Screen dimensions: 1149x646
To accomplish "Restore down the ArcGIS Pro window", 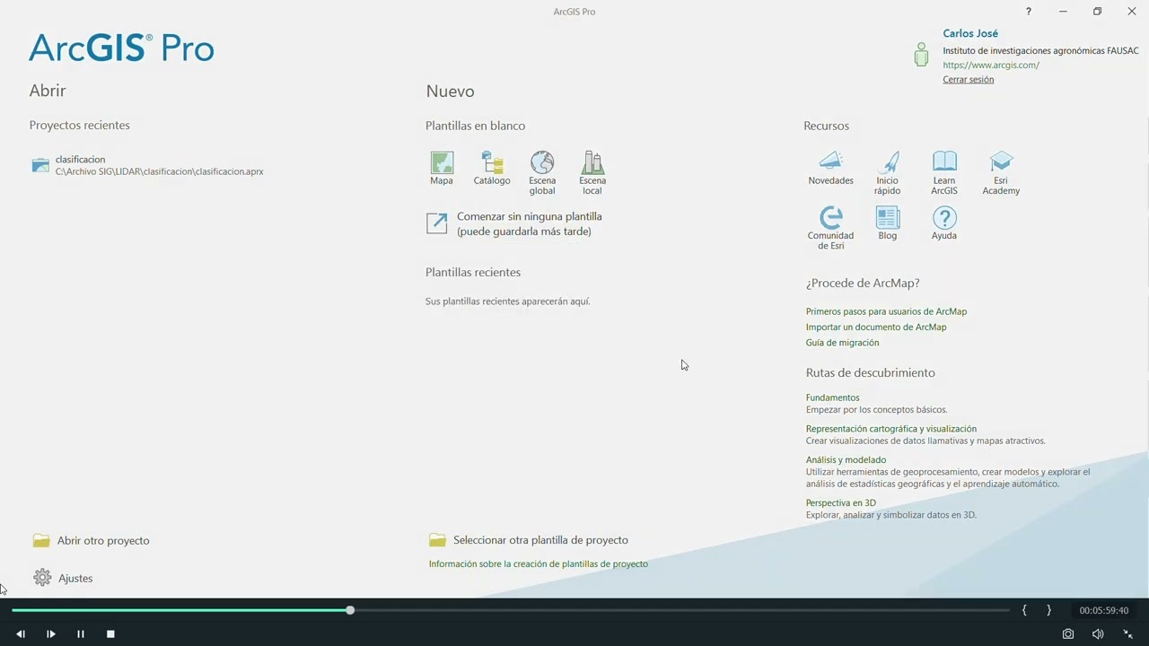I will pyautogui.click(x=1097, y=12).
